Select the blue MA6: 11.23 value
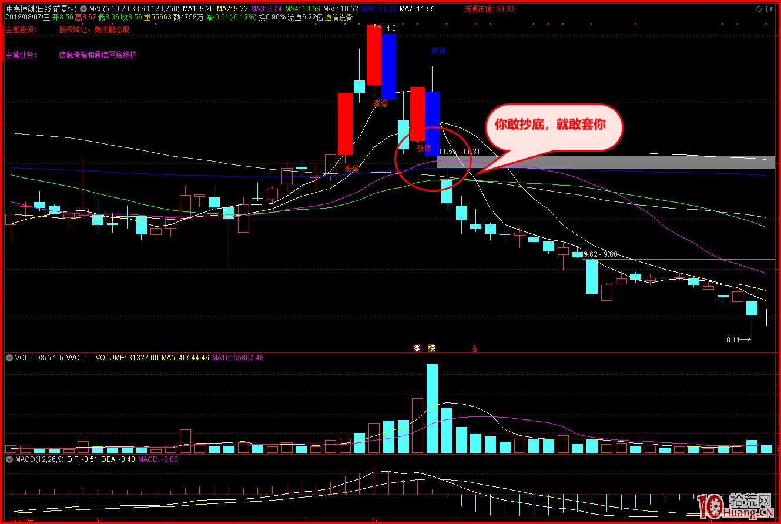Viewport: 781px width, 524px height. 379,9
